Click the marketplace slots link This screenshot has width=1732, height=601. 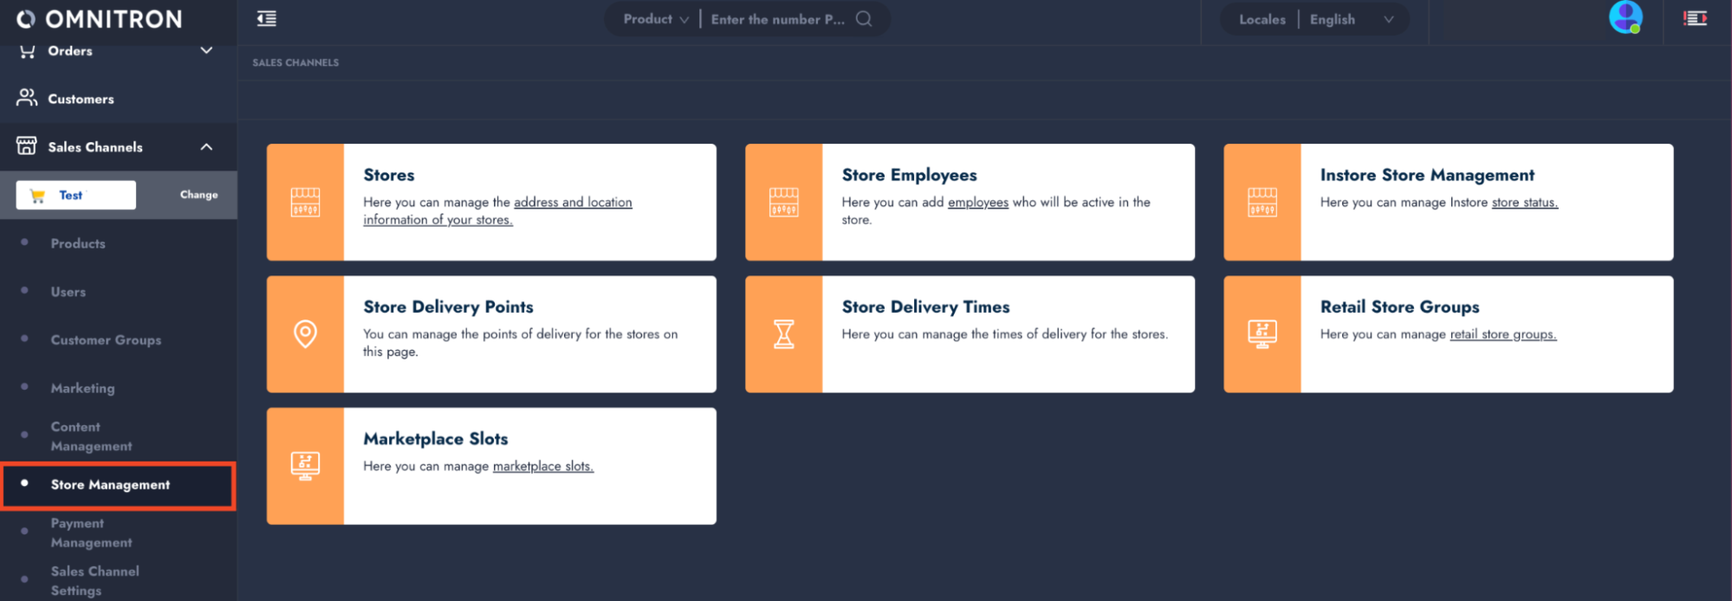point(542,467)
